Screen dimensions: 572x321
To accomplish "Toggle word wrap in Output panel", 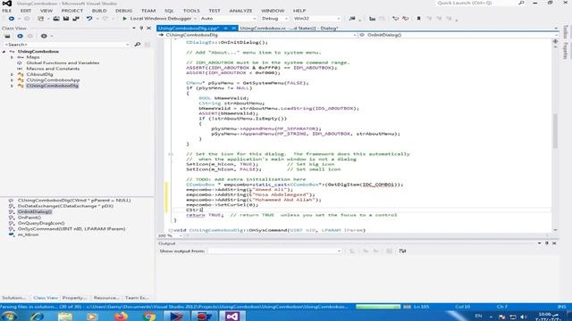I will click(x=402, y=251).
